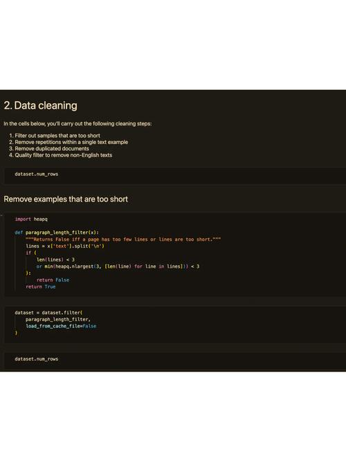The height and width of the screenshot is (452, 346).
Task: Click the def paragraph_length_filter(x) line
Action: tap(57, 233)
